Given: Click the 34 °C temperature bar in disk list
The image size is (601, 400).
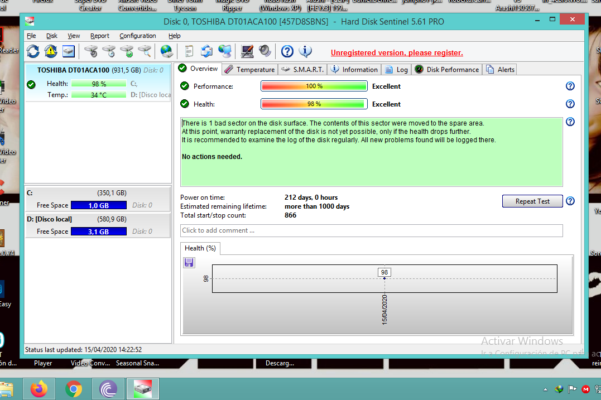Looking at the screenshot, I should point(99,95).
